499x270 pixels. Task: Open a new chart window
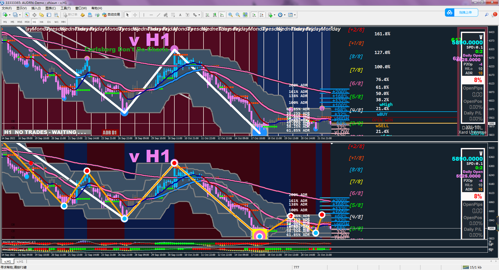[x=5, y=15]
